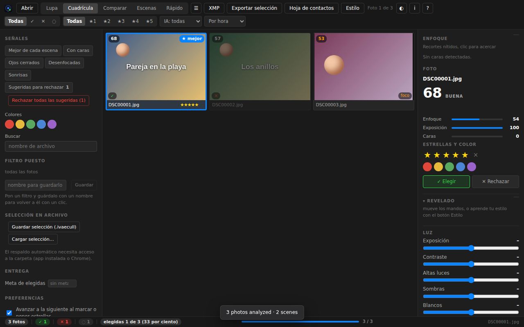
Task: Click 'Guardar selección (.ivaecull)' button
Action: (x=44, y=227)
